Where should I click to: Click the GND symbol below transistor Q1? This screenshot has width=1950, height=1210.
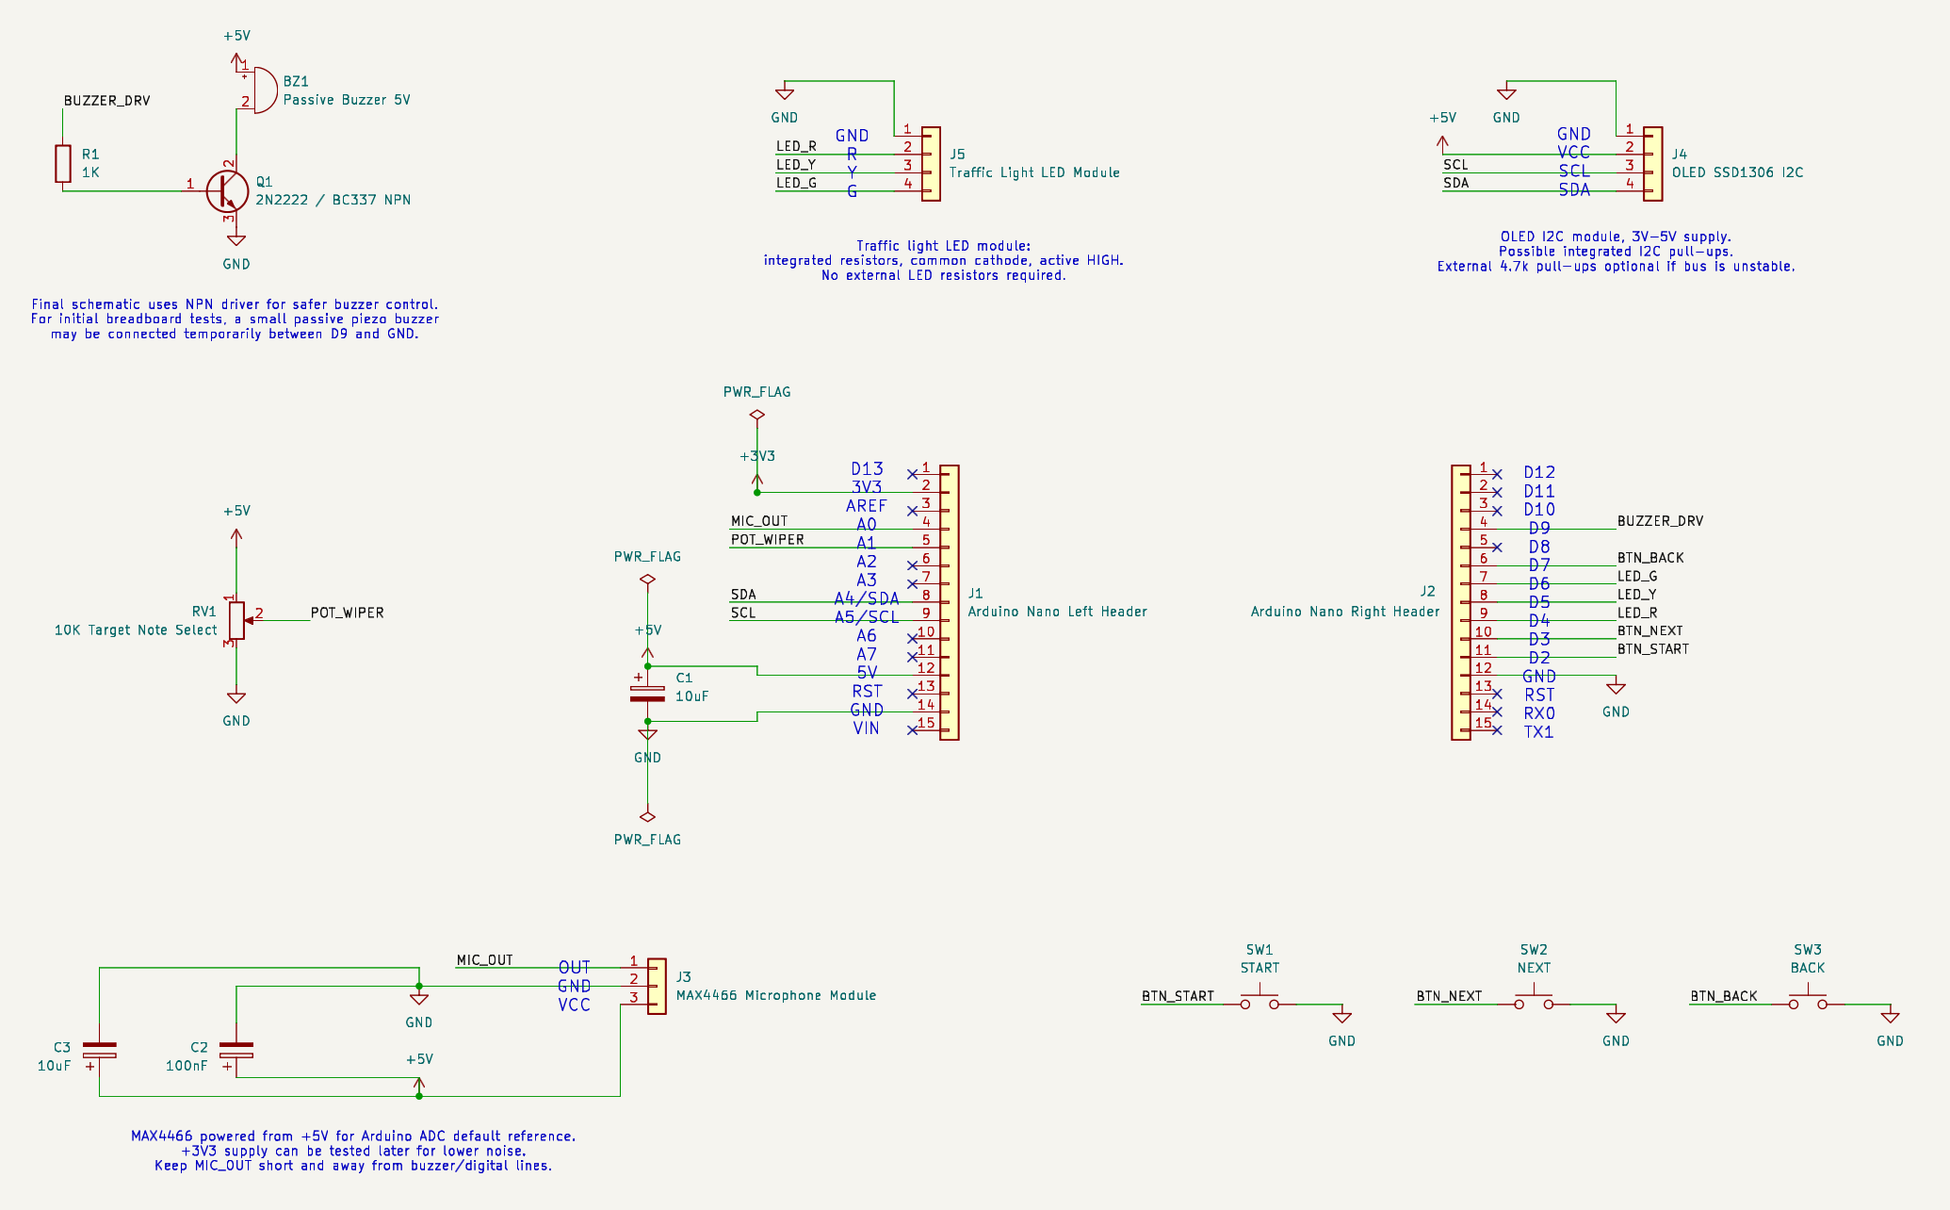pos(236,240)
